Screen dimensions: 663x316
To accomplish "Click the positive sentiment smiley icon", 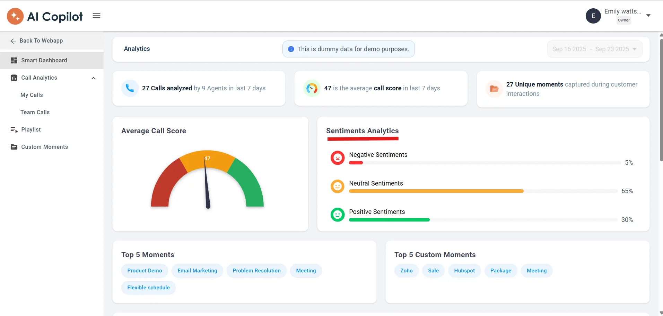I will 338,215.
